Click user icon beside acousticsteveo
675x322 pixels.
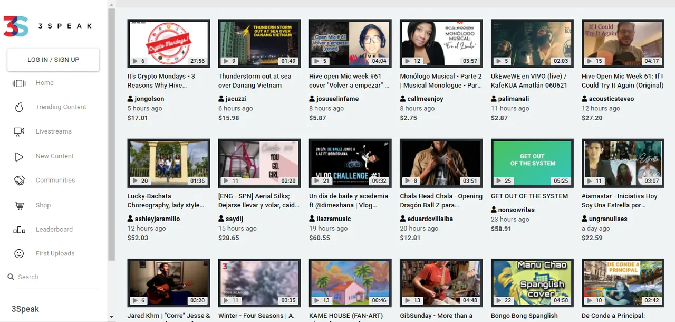click(x=584, y=99)
